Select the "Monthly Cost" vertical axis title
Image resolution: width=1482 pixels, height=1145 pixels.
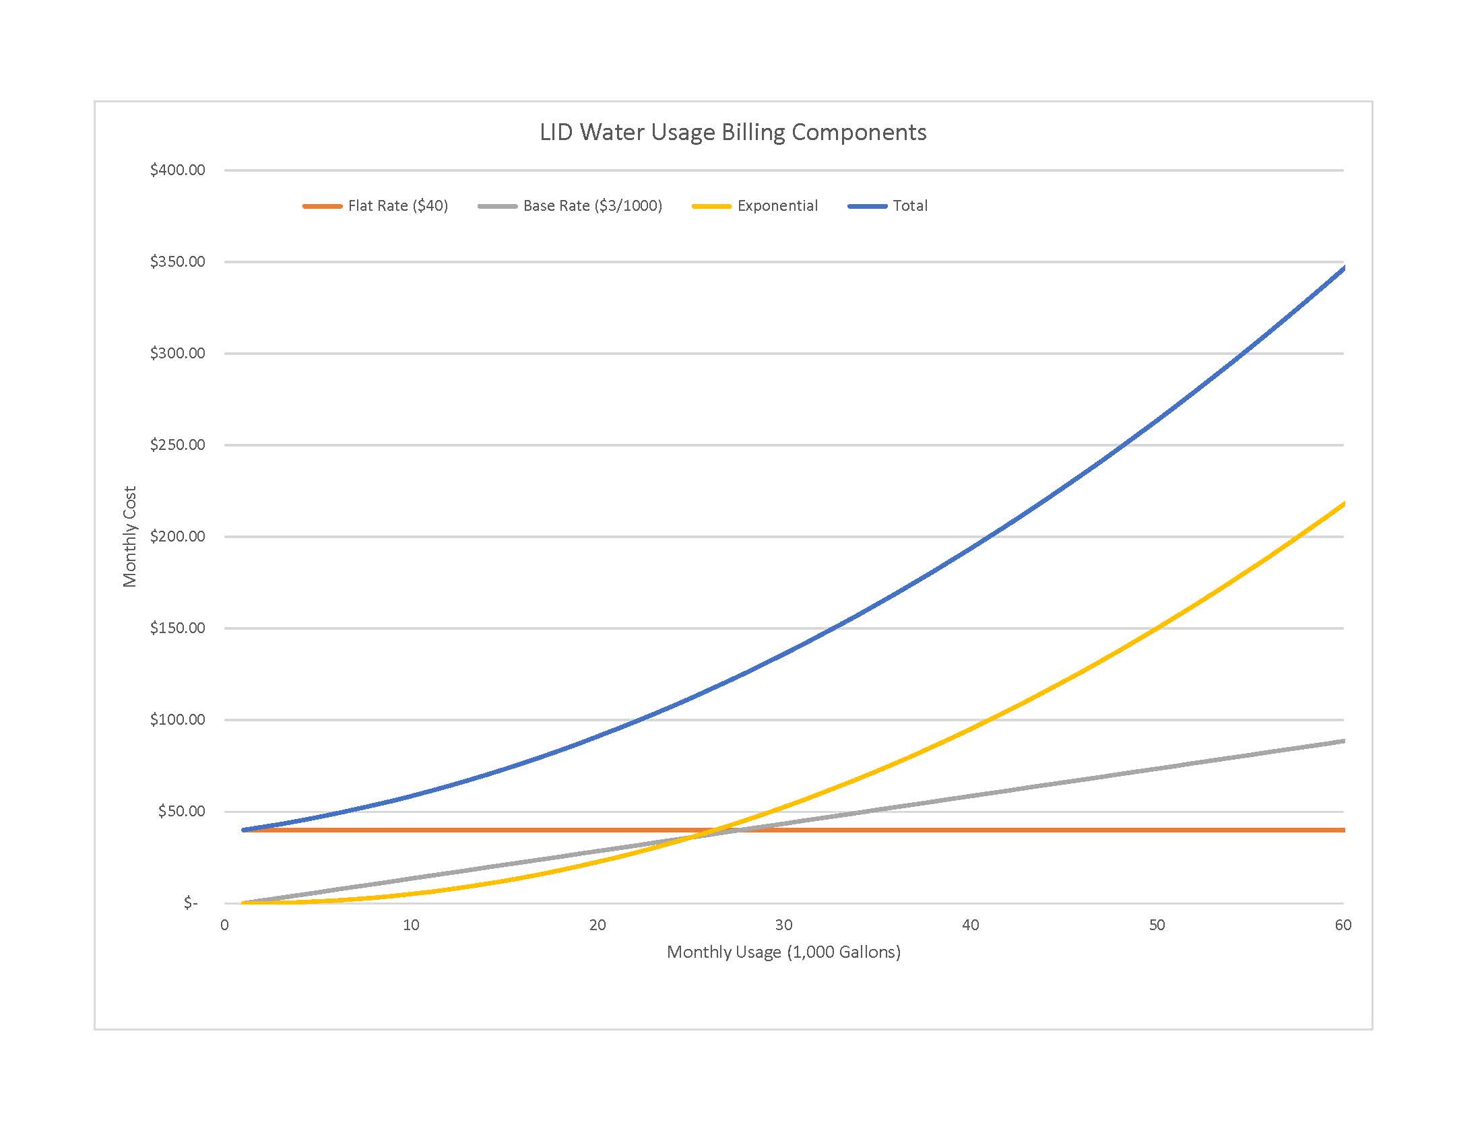pos(129,536)
